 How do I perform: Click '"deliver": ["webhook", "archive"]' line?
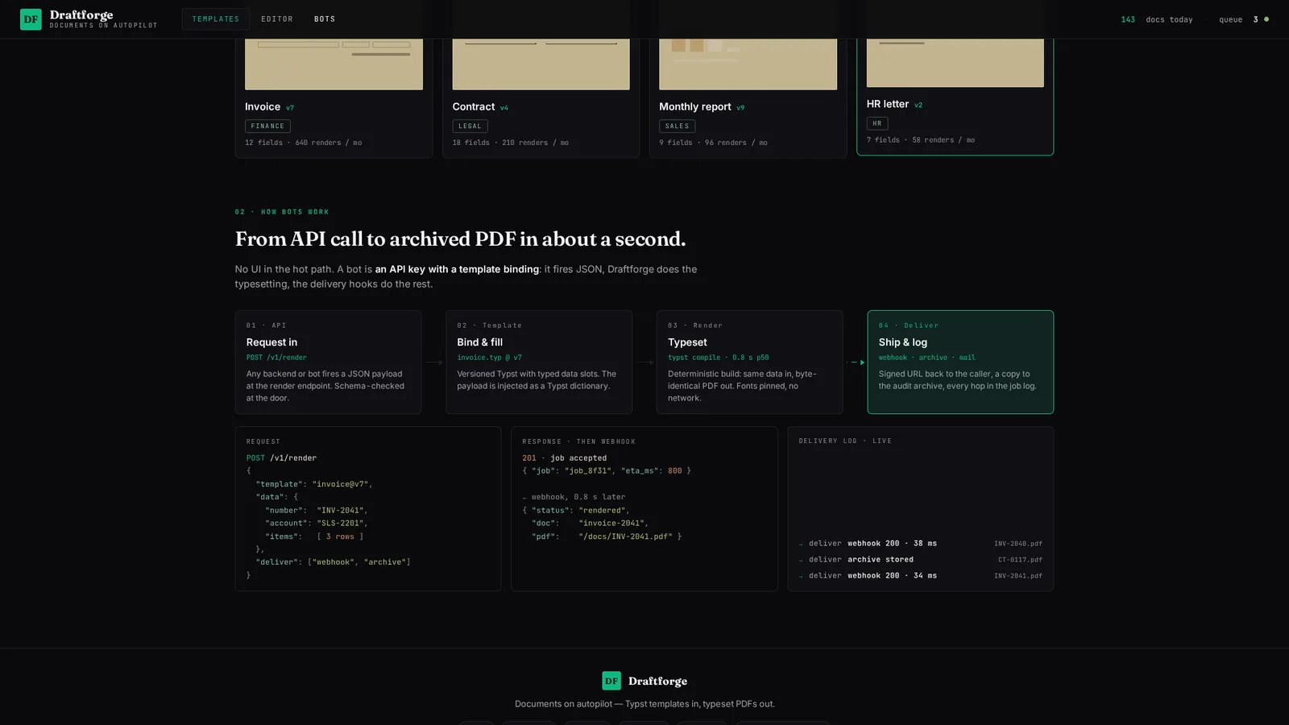[x=333, y=562]
